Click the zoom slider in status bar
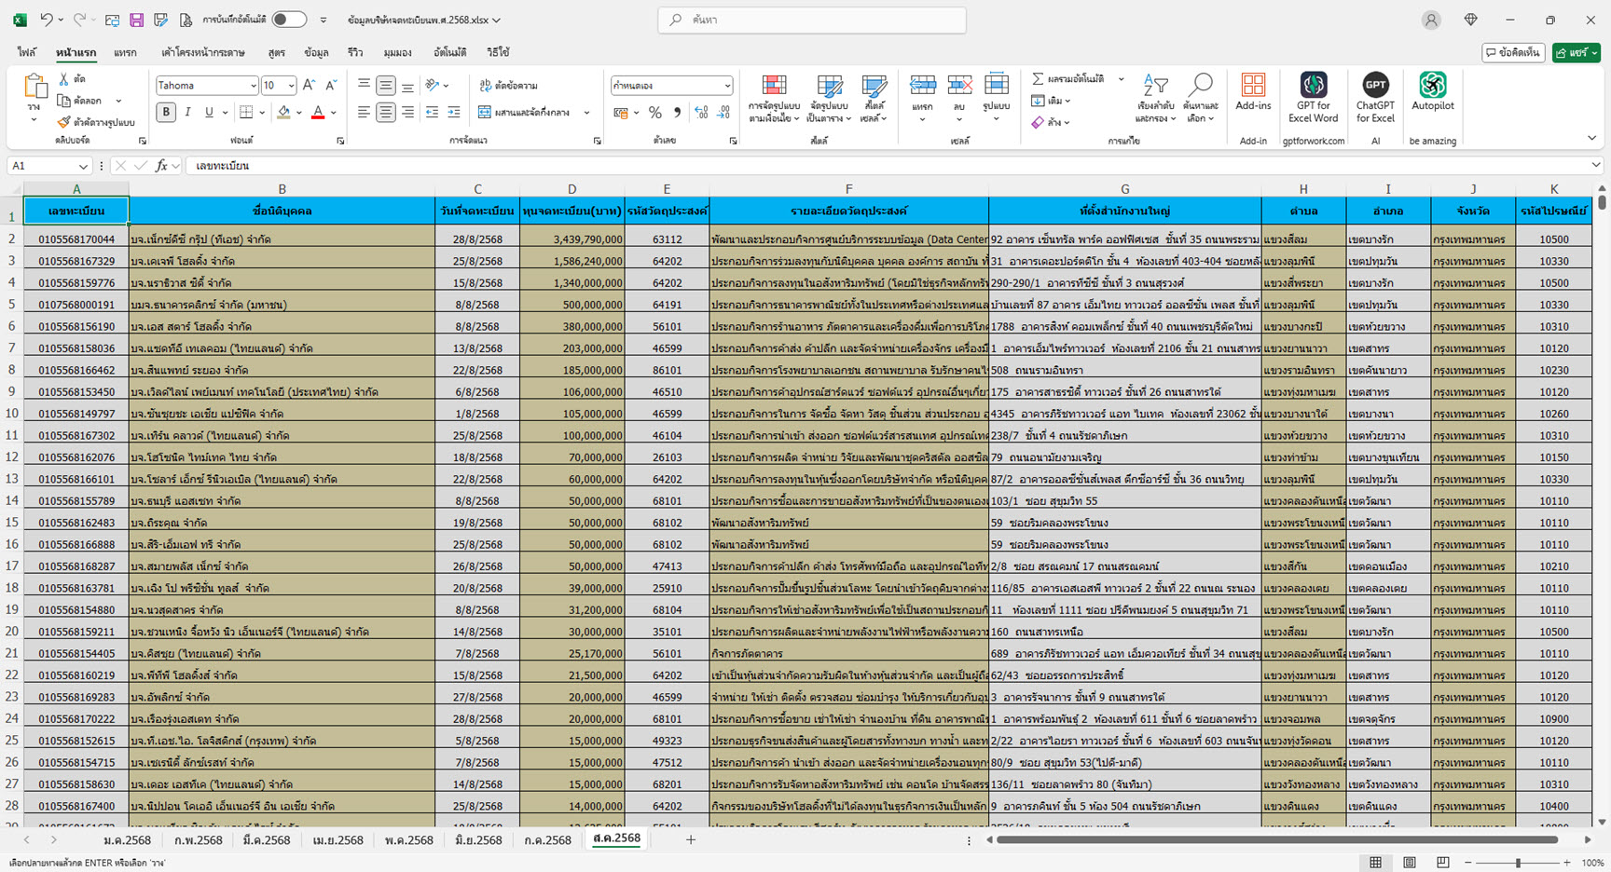The image size is (1611, 872). pyautogui.click(x=1518, y=864)
